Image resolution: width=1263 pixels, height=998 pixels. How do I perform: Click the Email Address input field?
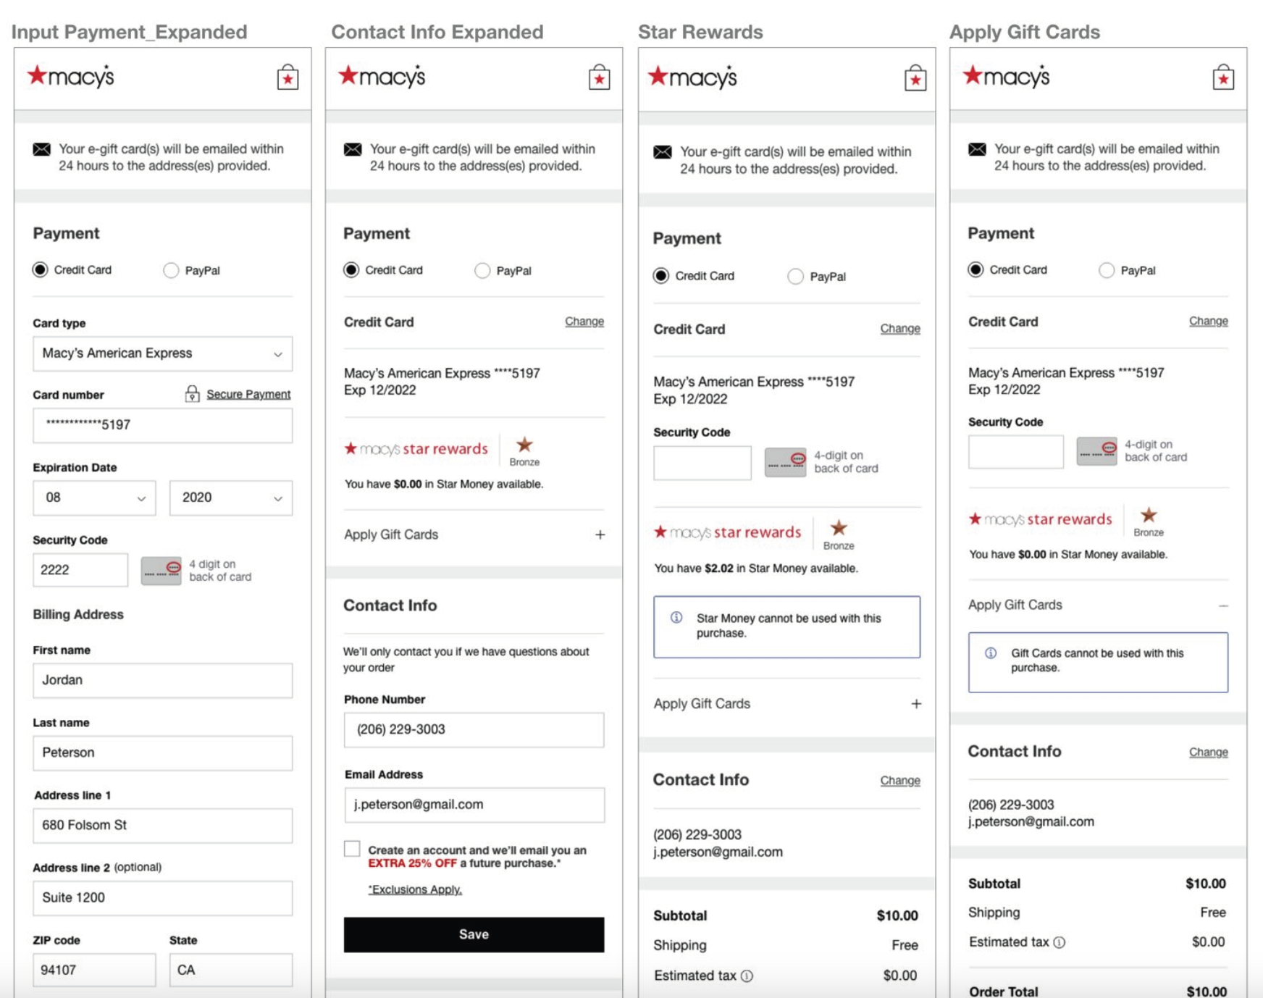(474, 805)
